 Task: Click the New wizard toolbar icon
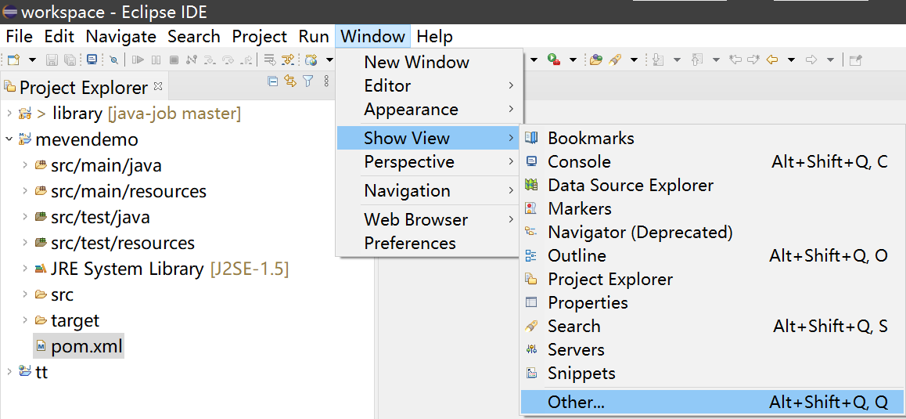(13, 60)
